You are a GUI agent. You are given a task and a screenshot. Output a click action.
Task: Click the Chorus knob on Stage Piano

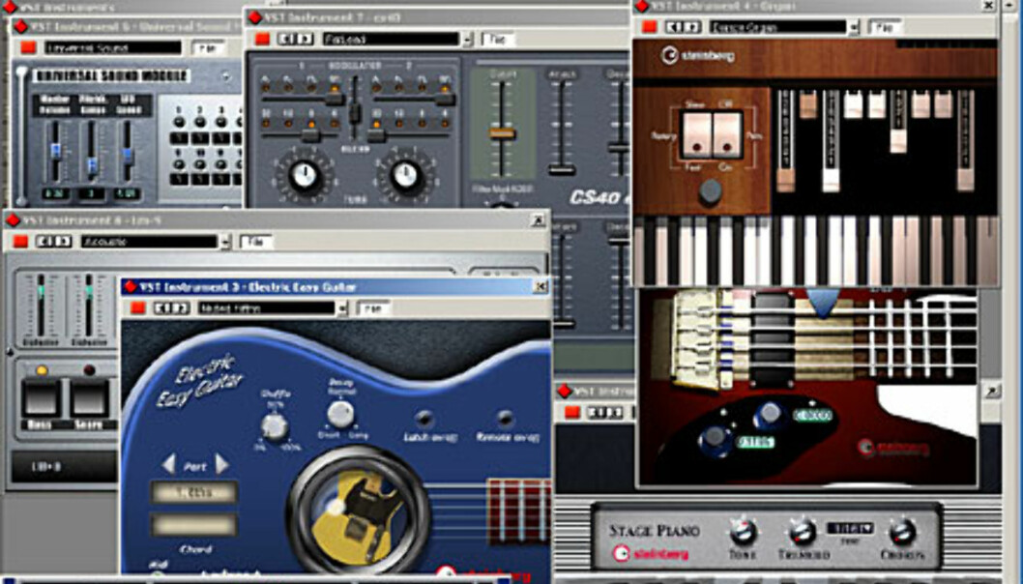pyautogui.click(x=903, y=532)
